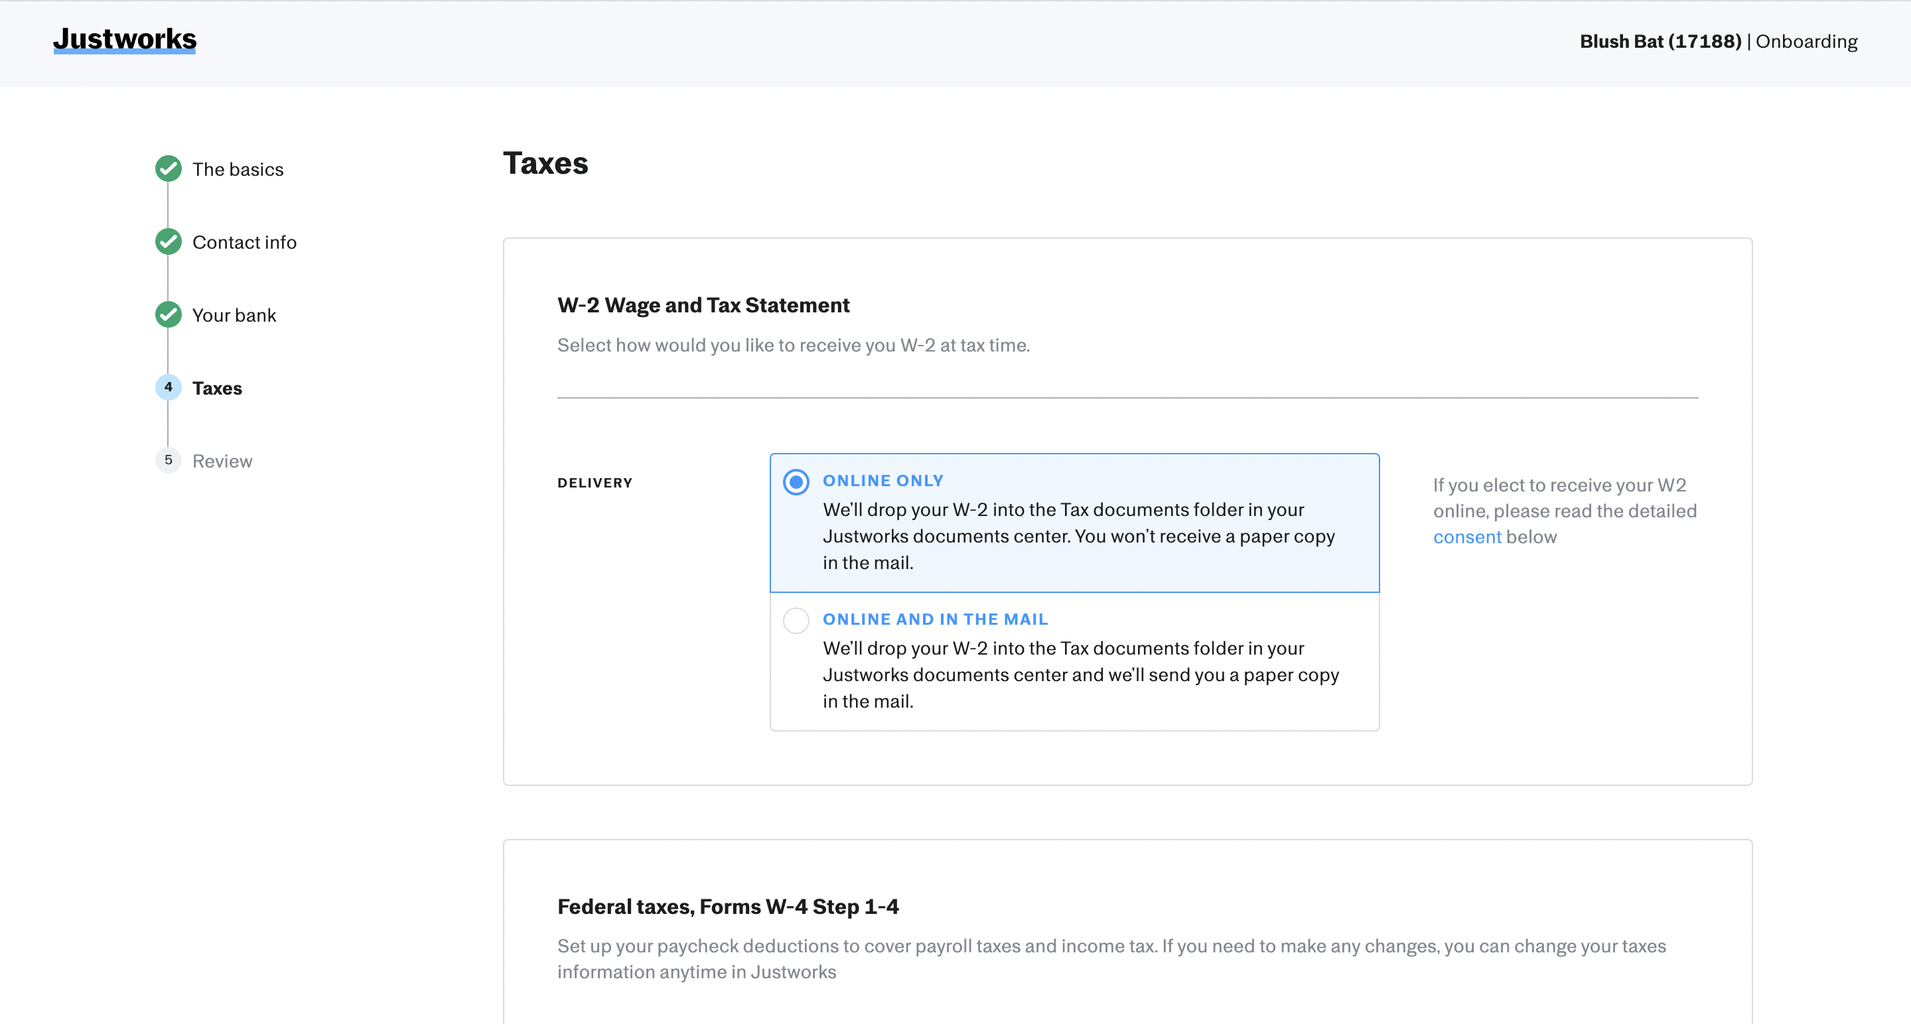Image resolution: width=1911 pixels, height=1024 pixels.
Task: Click the Justworks logo
Action: (125, 38)
